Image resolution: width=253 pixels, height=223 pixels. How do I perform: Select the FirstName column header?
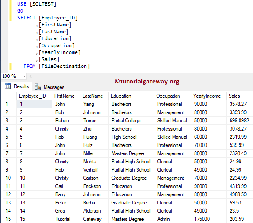coord(66,96)
